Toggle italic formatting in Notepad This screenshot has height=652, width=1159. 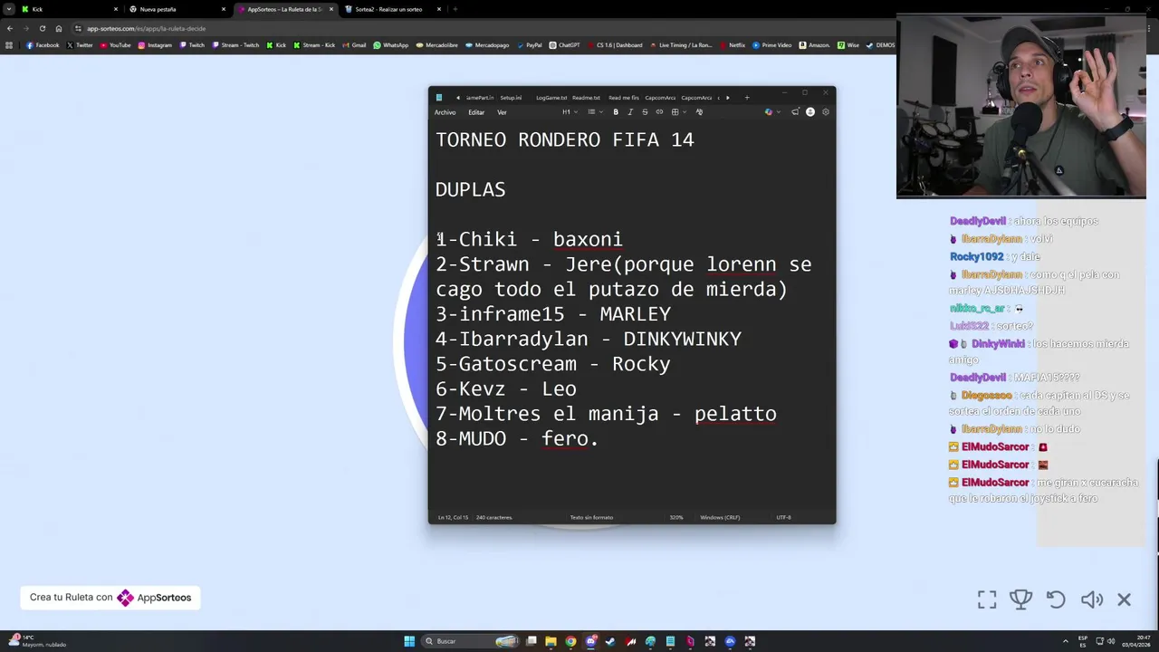630,112
